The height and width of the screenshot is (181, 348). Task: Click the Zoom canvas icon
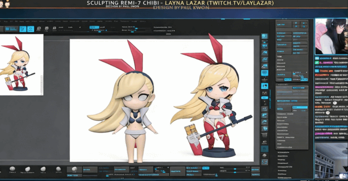(264, 53)
